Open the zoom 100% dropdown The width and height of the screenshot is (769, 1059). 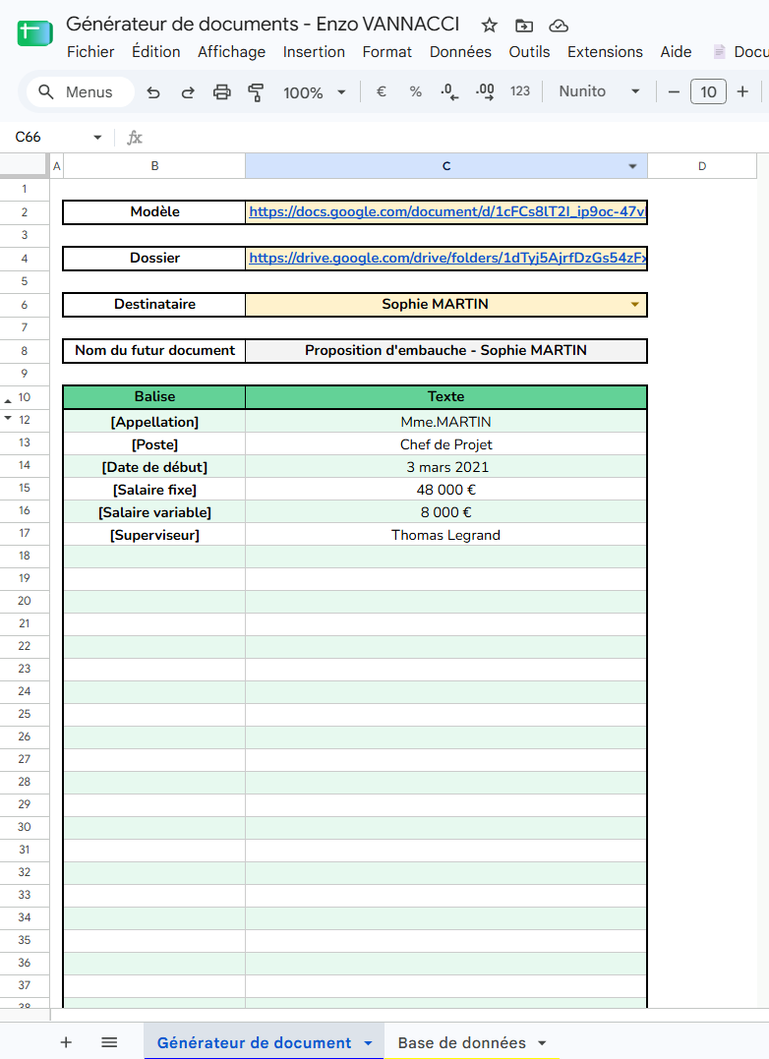[314, 92]
